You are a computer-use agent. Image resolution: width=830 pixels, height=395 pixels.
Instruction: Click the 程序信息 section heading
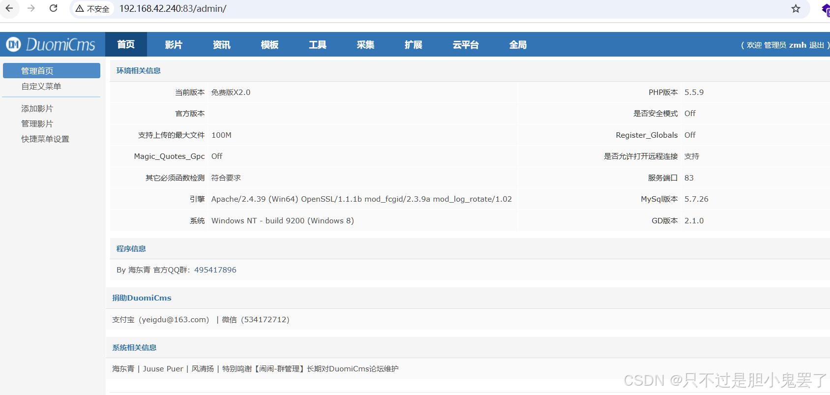click(131, 249)
